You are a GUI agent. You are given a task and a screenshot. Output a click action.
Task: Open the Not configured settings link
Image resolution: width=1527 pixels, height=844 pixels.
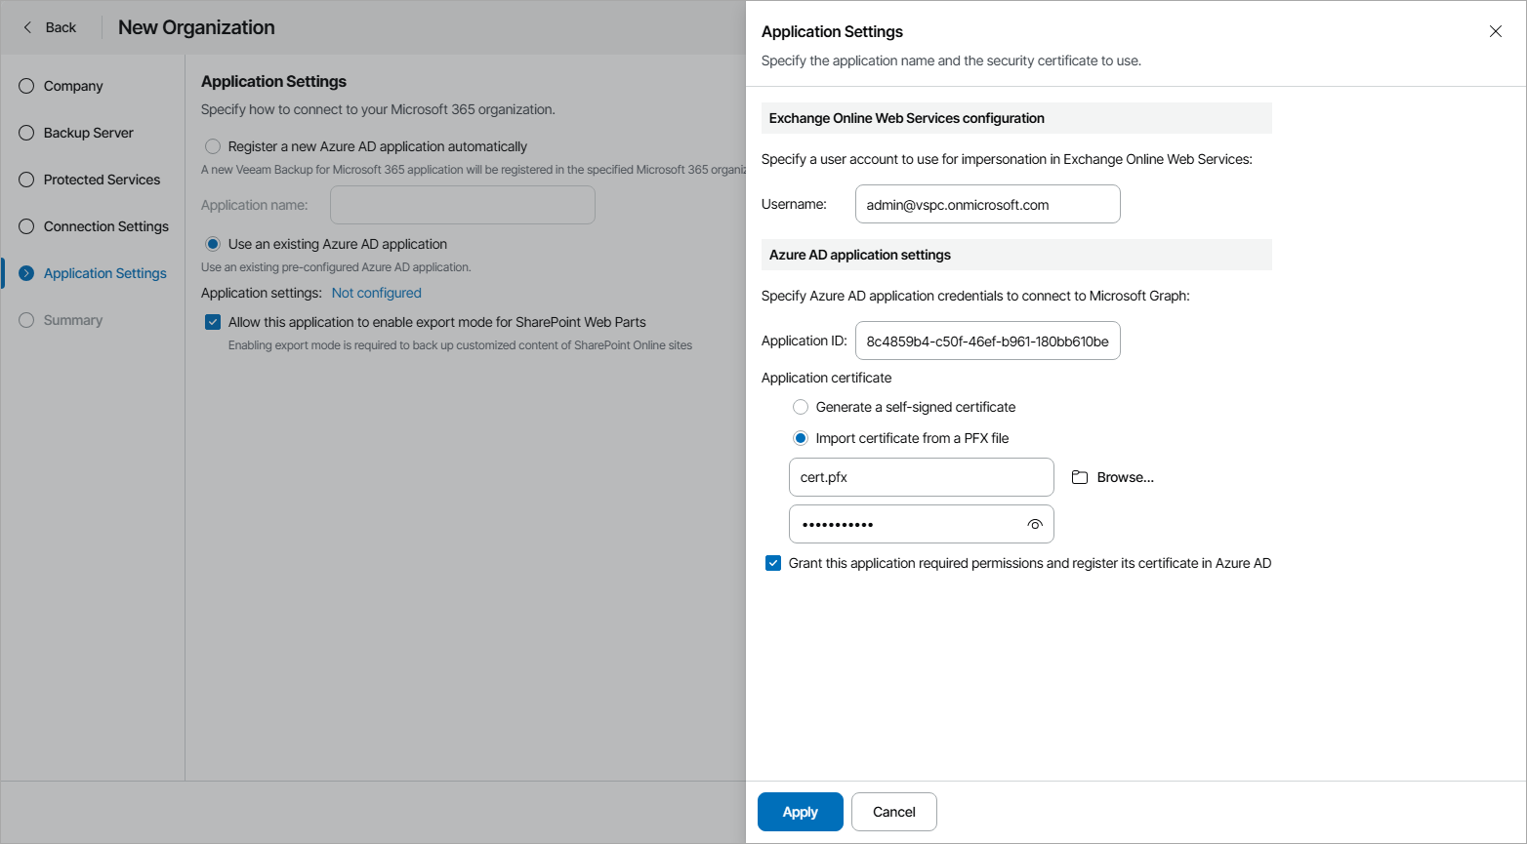[376, 292]
